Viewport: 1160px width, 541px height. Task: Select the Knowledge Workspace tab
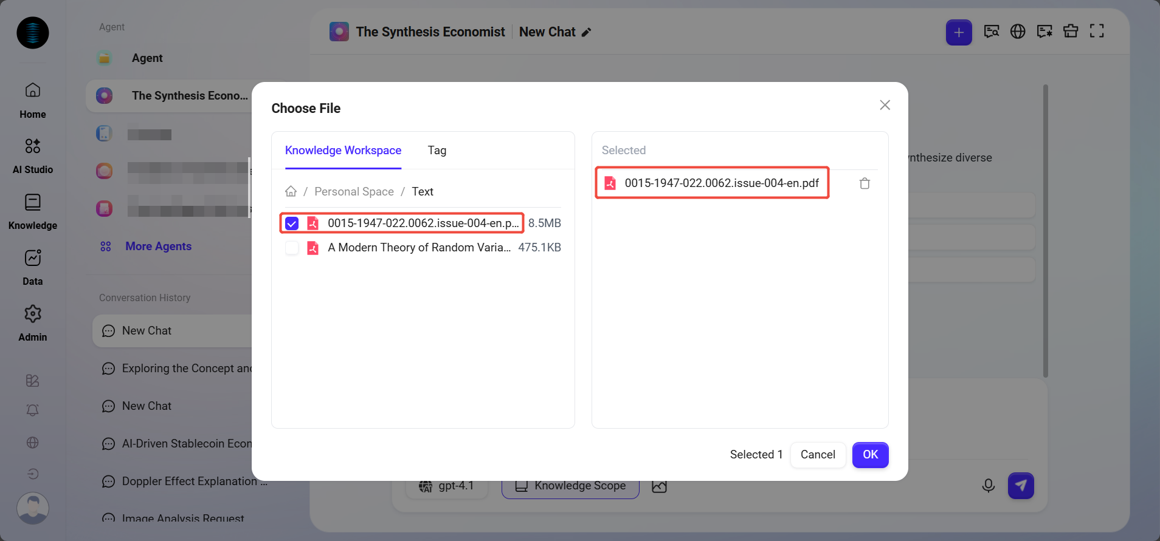click(x=343, y=151)
